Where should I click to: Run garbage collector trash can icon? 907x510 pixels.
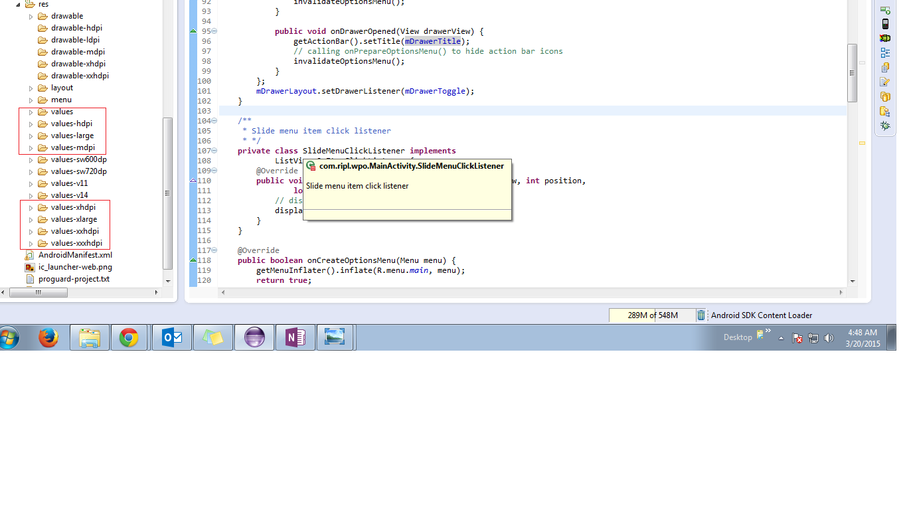coord(701,315)
